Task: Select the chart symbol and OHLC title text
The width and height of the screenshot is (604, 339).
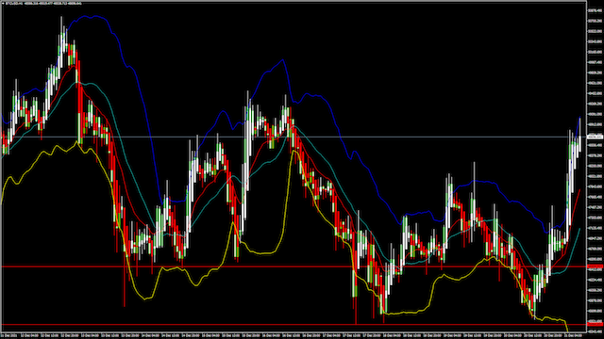Action: point(43,4)
